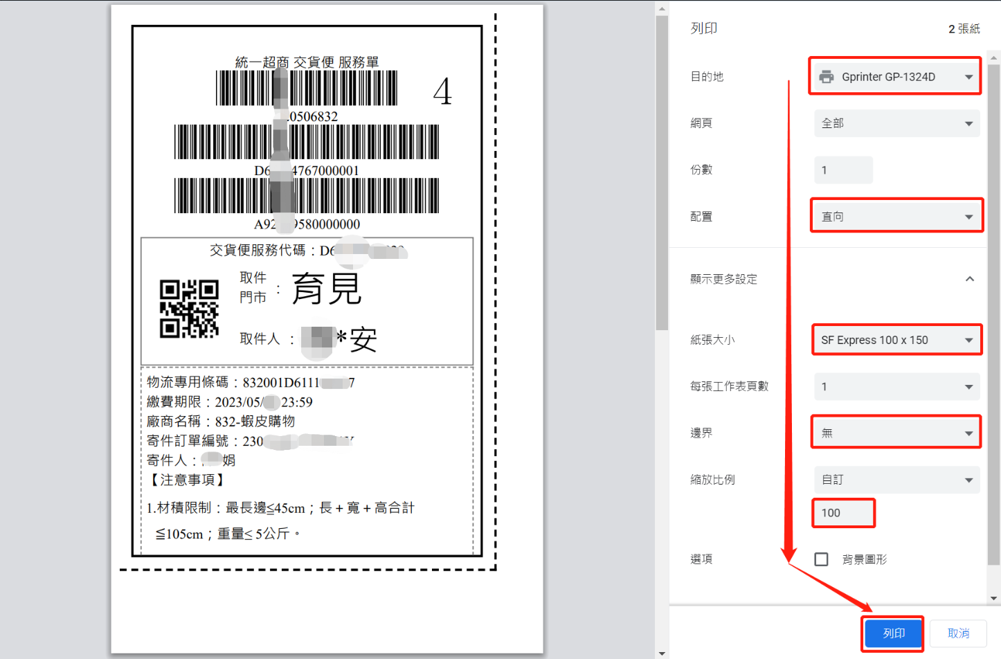
Task: Click the 份數 copies input field
Action: point(843,170)
